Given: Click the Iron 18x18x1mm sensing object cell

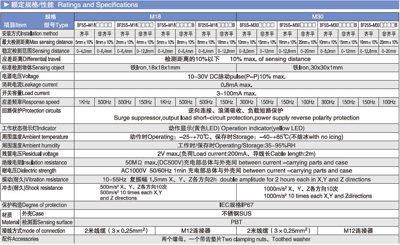Looking at the screenshot, I should pyautogui.click(x=155, y=67).
